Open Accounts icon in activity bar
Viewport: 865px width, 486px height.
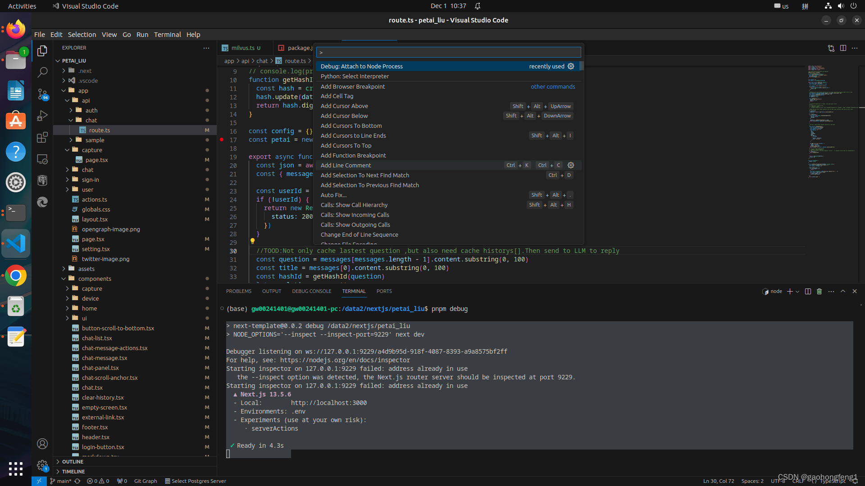pos(42,444)
